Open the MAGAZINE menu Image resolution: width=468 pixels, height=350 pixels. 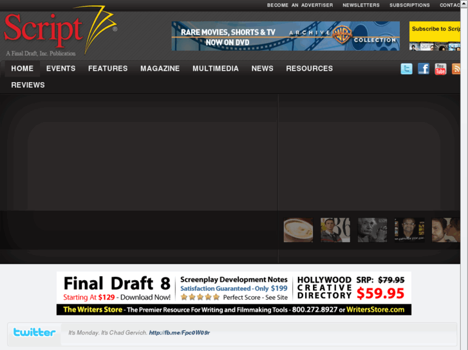click(160, 69)
